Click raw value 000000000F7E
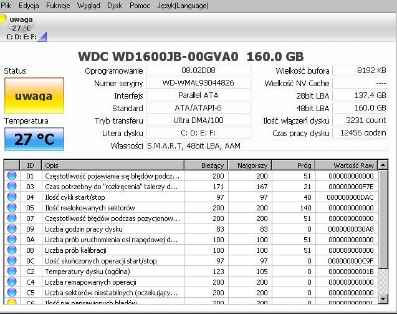This screenshot has width=397, height=314. 351,187
